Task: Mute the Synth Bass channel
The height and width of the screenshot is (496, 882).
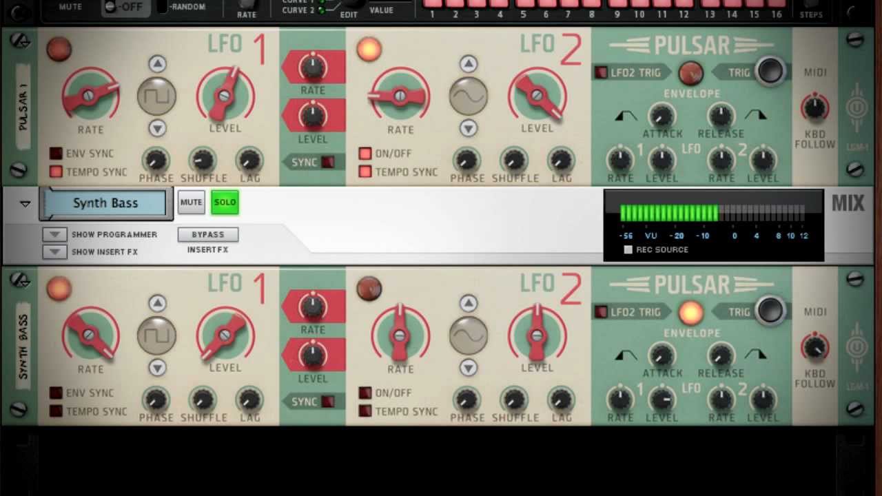Action: pos(191,203)
